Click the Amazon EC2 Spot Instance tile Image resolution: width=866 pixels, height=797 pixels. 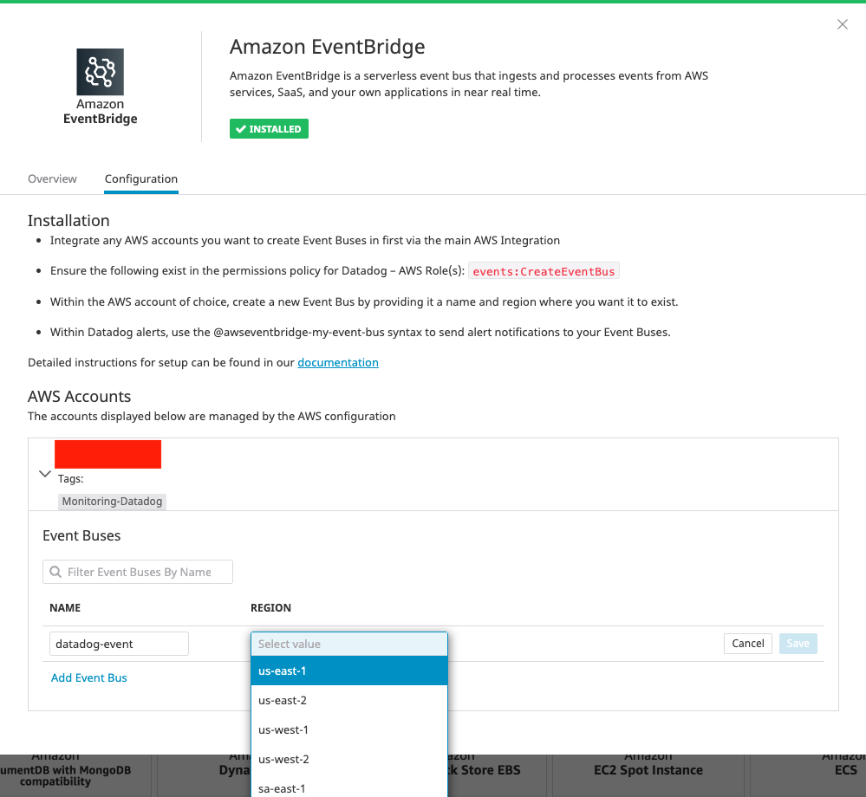click(647, 770)
